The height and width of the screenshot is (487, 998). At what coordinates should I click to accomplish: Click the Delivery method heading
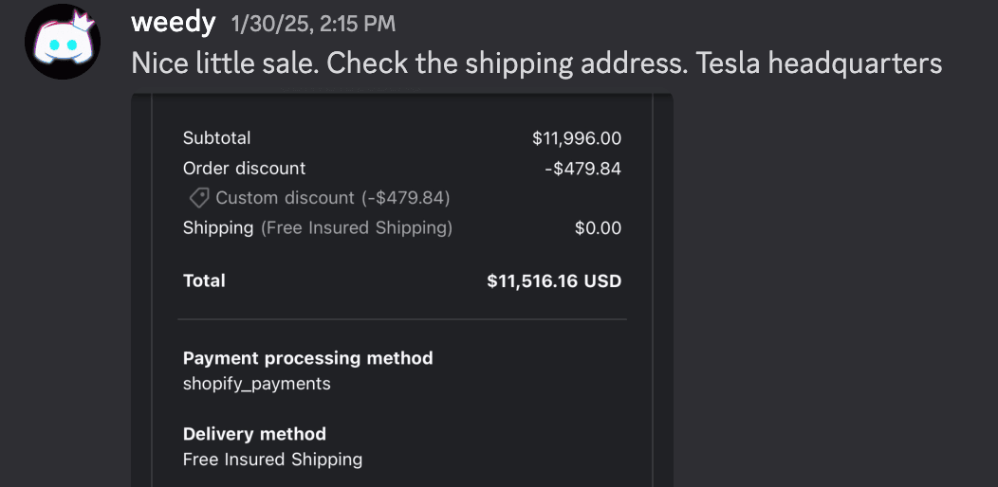tap(254, 434)
